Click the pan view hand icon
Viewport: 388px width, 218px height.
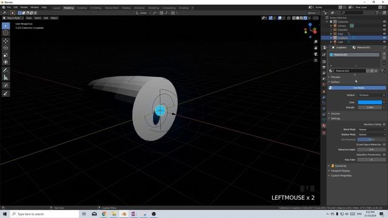(x=315, y=48)
